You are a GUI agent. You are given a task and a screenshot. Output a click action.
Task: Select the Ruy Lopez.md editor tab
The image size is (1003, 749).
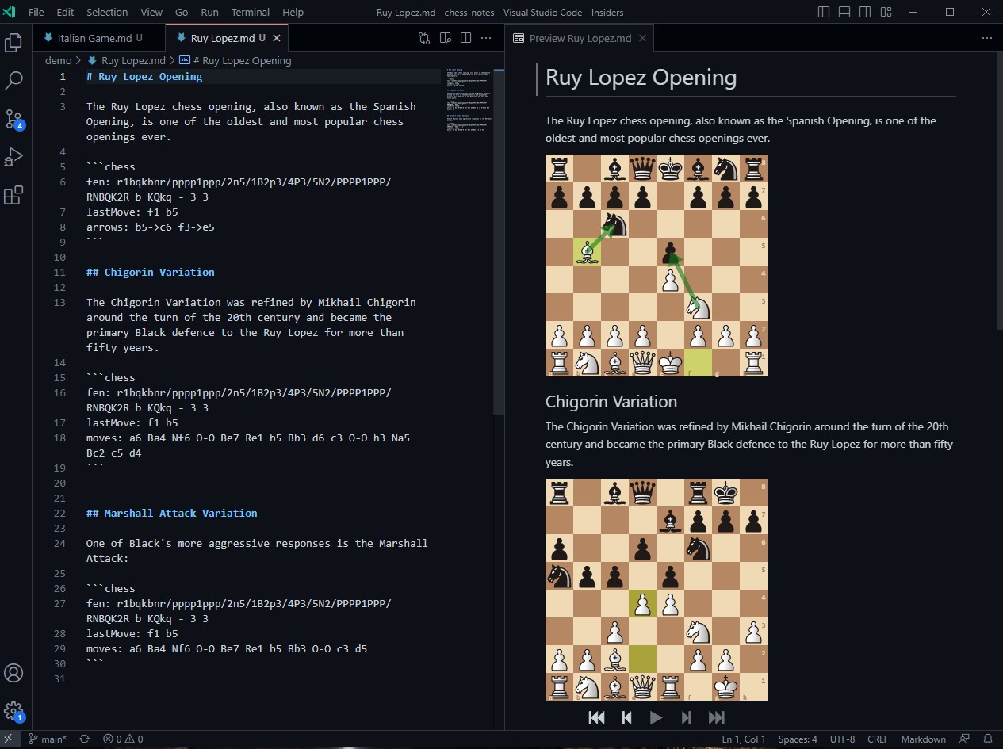pyautogui.click(x=227, y=38)
